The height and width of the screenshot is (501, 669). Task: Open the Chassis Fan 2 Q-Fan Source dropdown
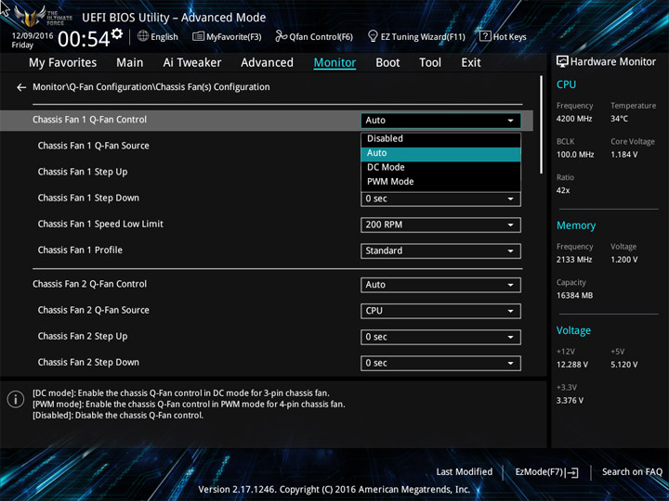point(440,311)
